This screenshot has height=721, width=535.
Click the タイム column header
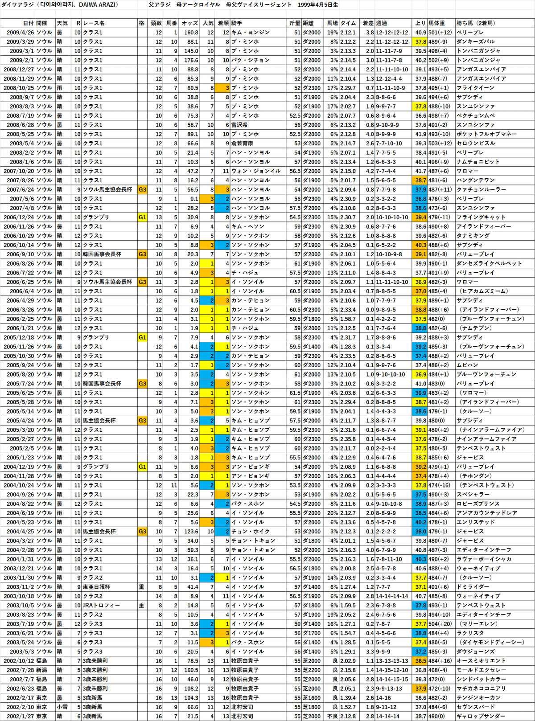[348, 23]
